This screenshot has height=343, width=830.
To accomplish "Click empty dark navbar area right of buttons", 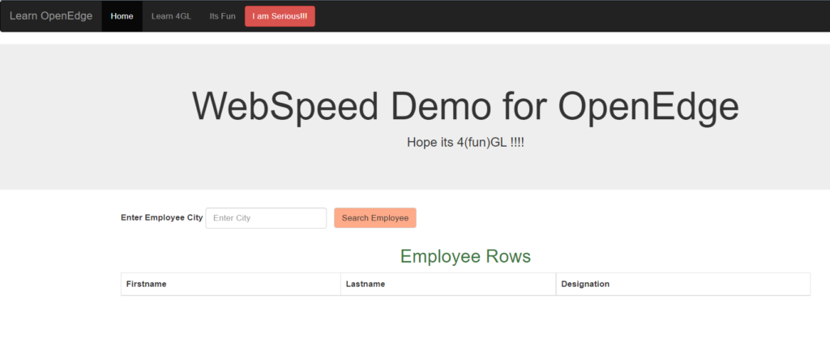I will (x=567, y=16).
